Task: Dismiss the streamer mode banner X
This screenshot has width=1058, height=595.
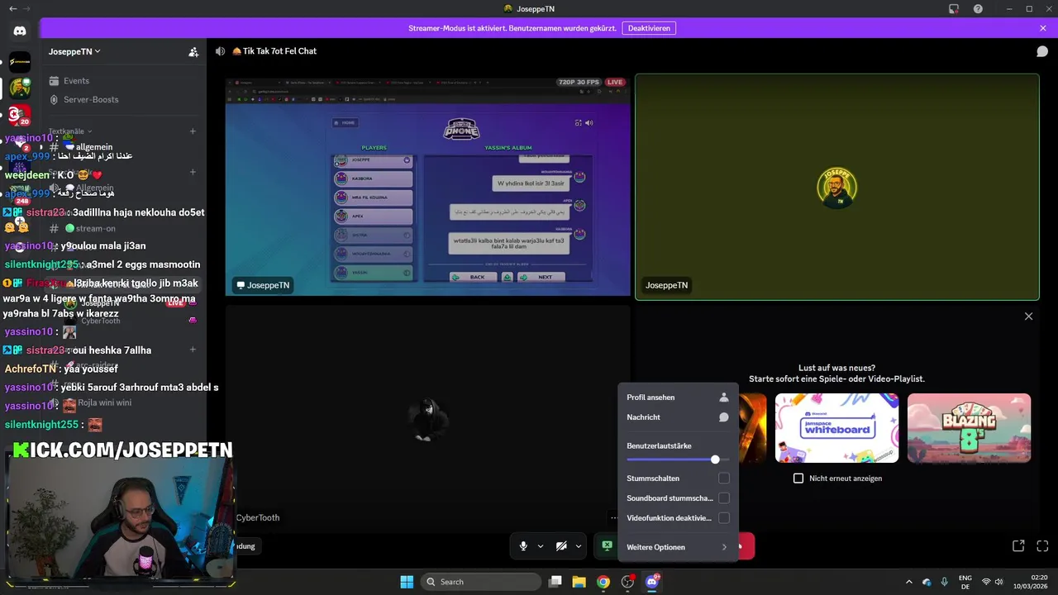Action: point(1043,28)
